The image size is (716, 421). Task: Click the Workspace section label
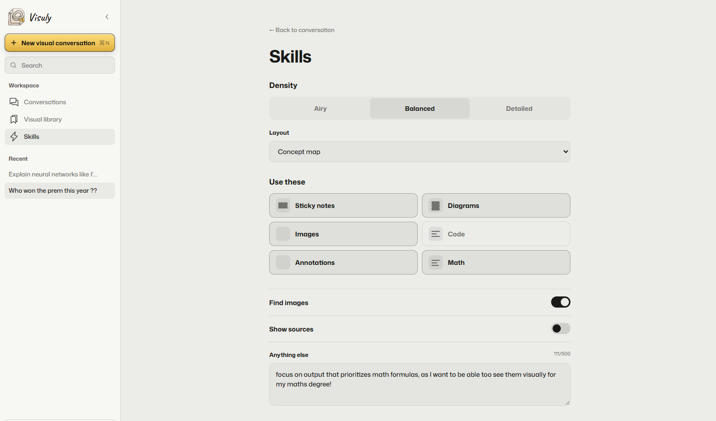tap(24, 85)
